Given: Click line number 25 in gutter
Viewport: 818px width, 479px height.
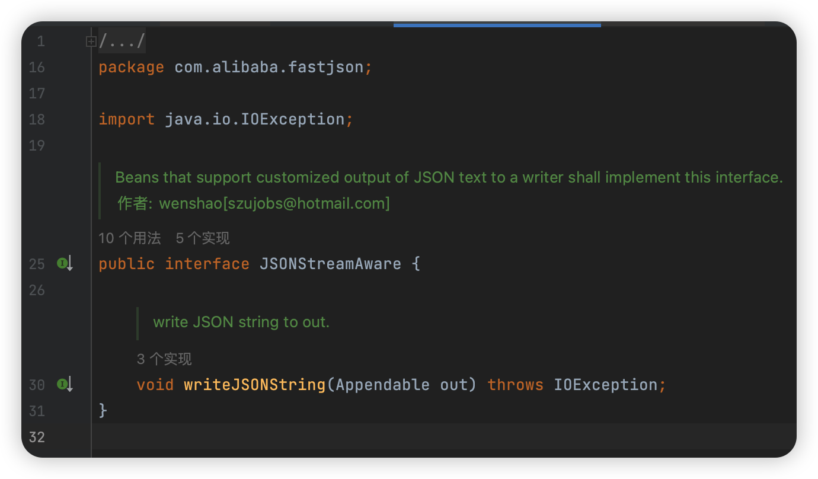Looking at the screenshot, I should (37, 264).
